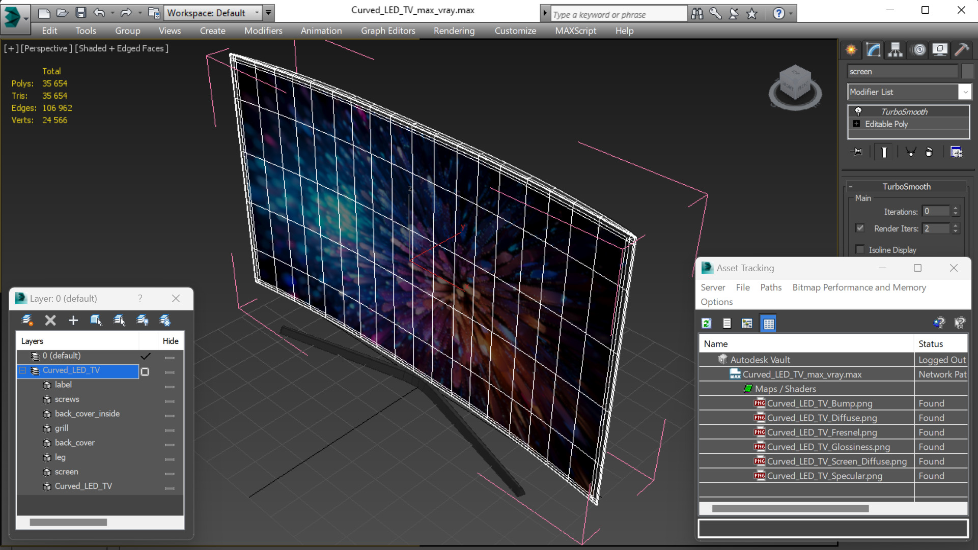Open the Modifier List dropdown
The height and width of the screenshot is (550, 978).
point(965,92)
